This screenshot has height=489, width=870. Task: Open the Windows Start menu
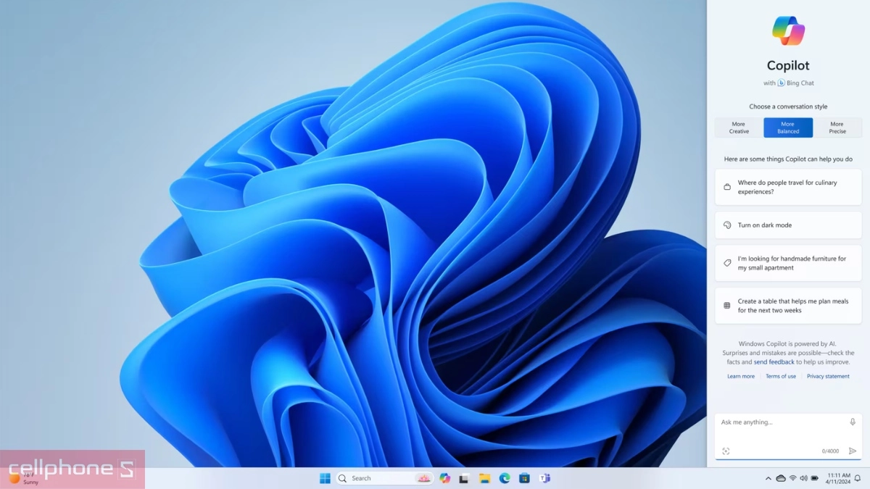325,478
